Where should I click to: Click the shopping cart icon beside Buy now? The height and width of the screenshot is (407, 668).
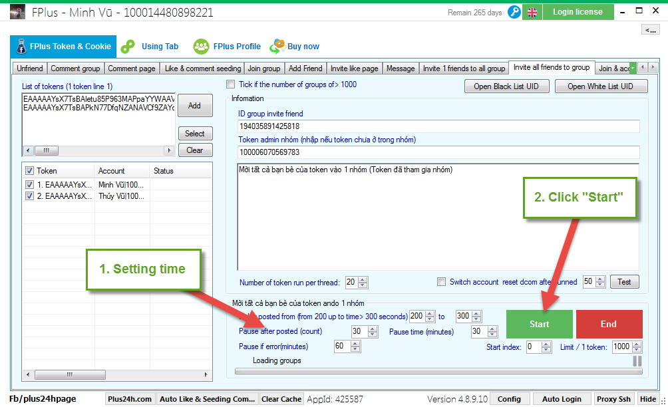click(x=277, y=46)
